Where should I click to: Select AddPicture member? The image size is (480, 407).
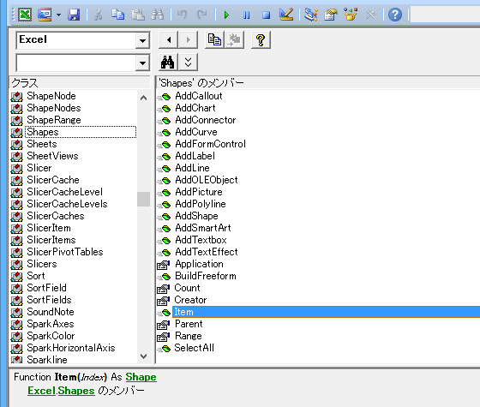coord(199,192)
